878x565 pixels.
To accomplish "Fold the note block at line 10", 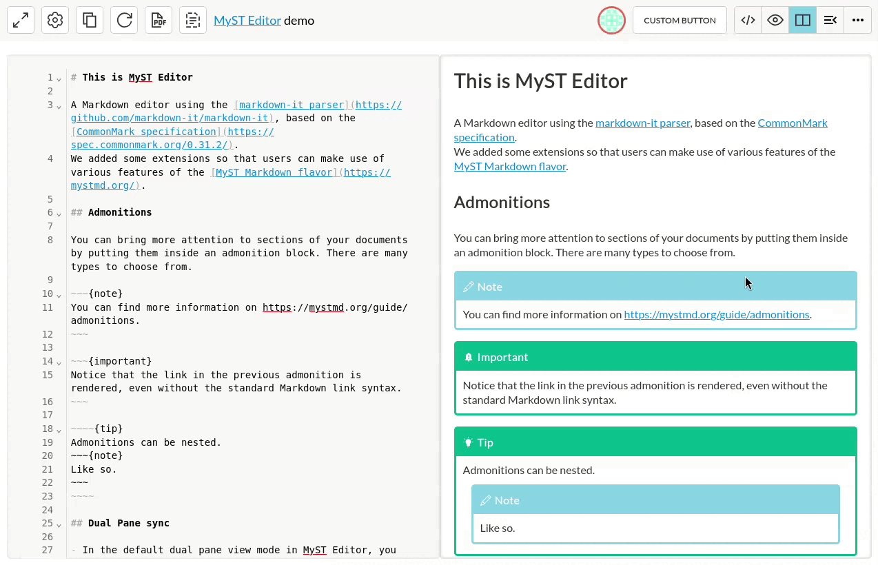I will [x=59, y=295].
